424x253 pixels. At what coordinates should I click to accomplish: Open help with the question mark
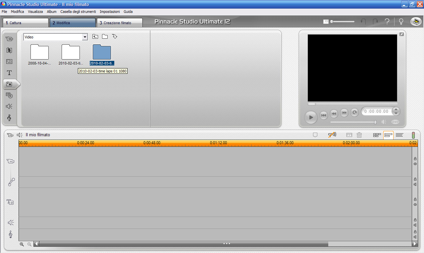tap(387, 21)
